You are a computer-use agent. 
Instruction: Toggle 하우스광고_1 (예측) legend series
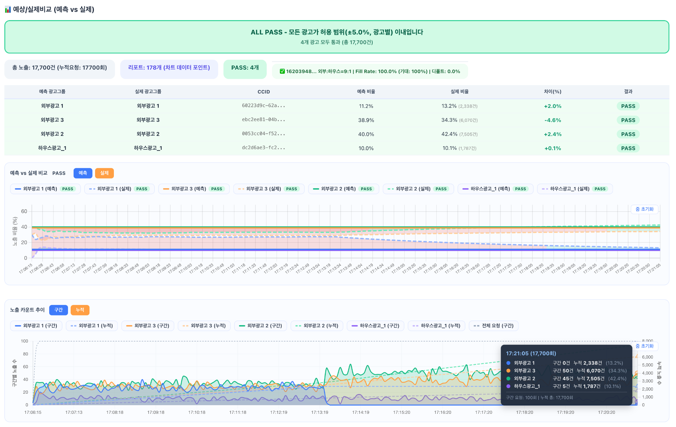tap(495, 189)
